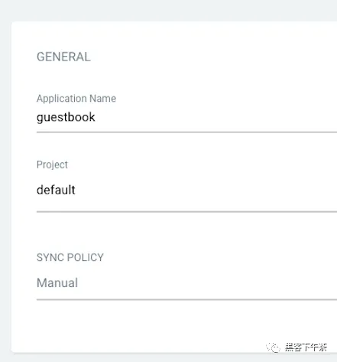This screenshot has height=362, width=337.
Task: Place cursor in the guestbook text
Action: [x=66, y=118]
